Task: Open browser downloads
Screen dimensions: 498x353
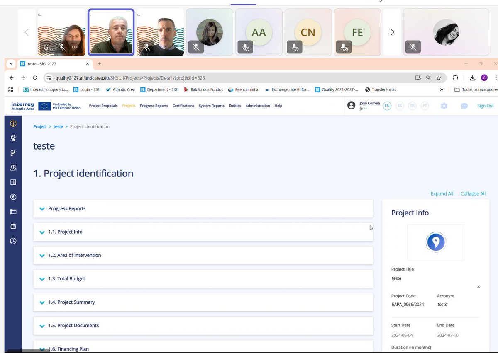Action: tap(472, 77)
